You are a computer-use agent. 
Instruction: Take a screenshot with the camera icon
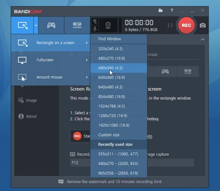point(203,25)
